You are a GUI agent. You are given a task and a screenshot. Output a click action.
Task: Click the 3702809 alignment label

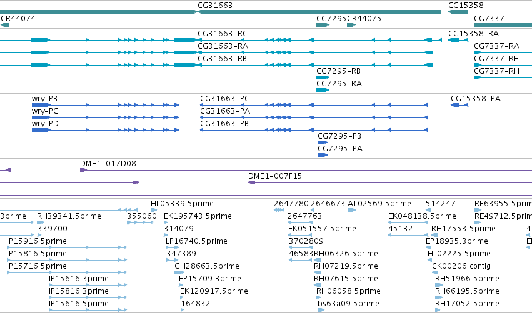coord(306,241)
